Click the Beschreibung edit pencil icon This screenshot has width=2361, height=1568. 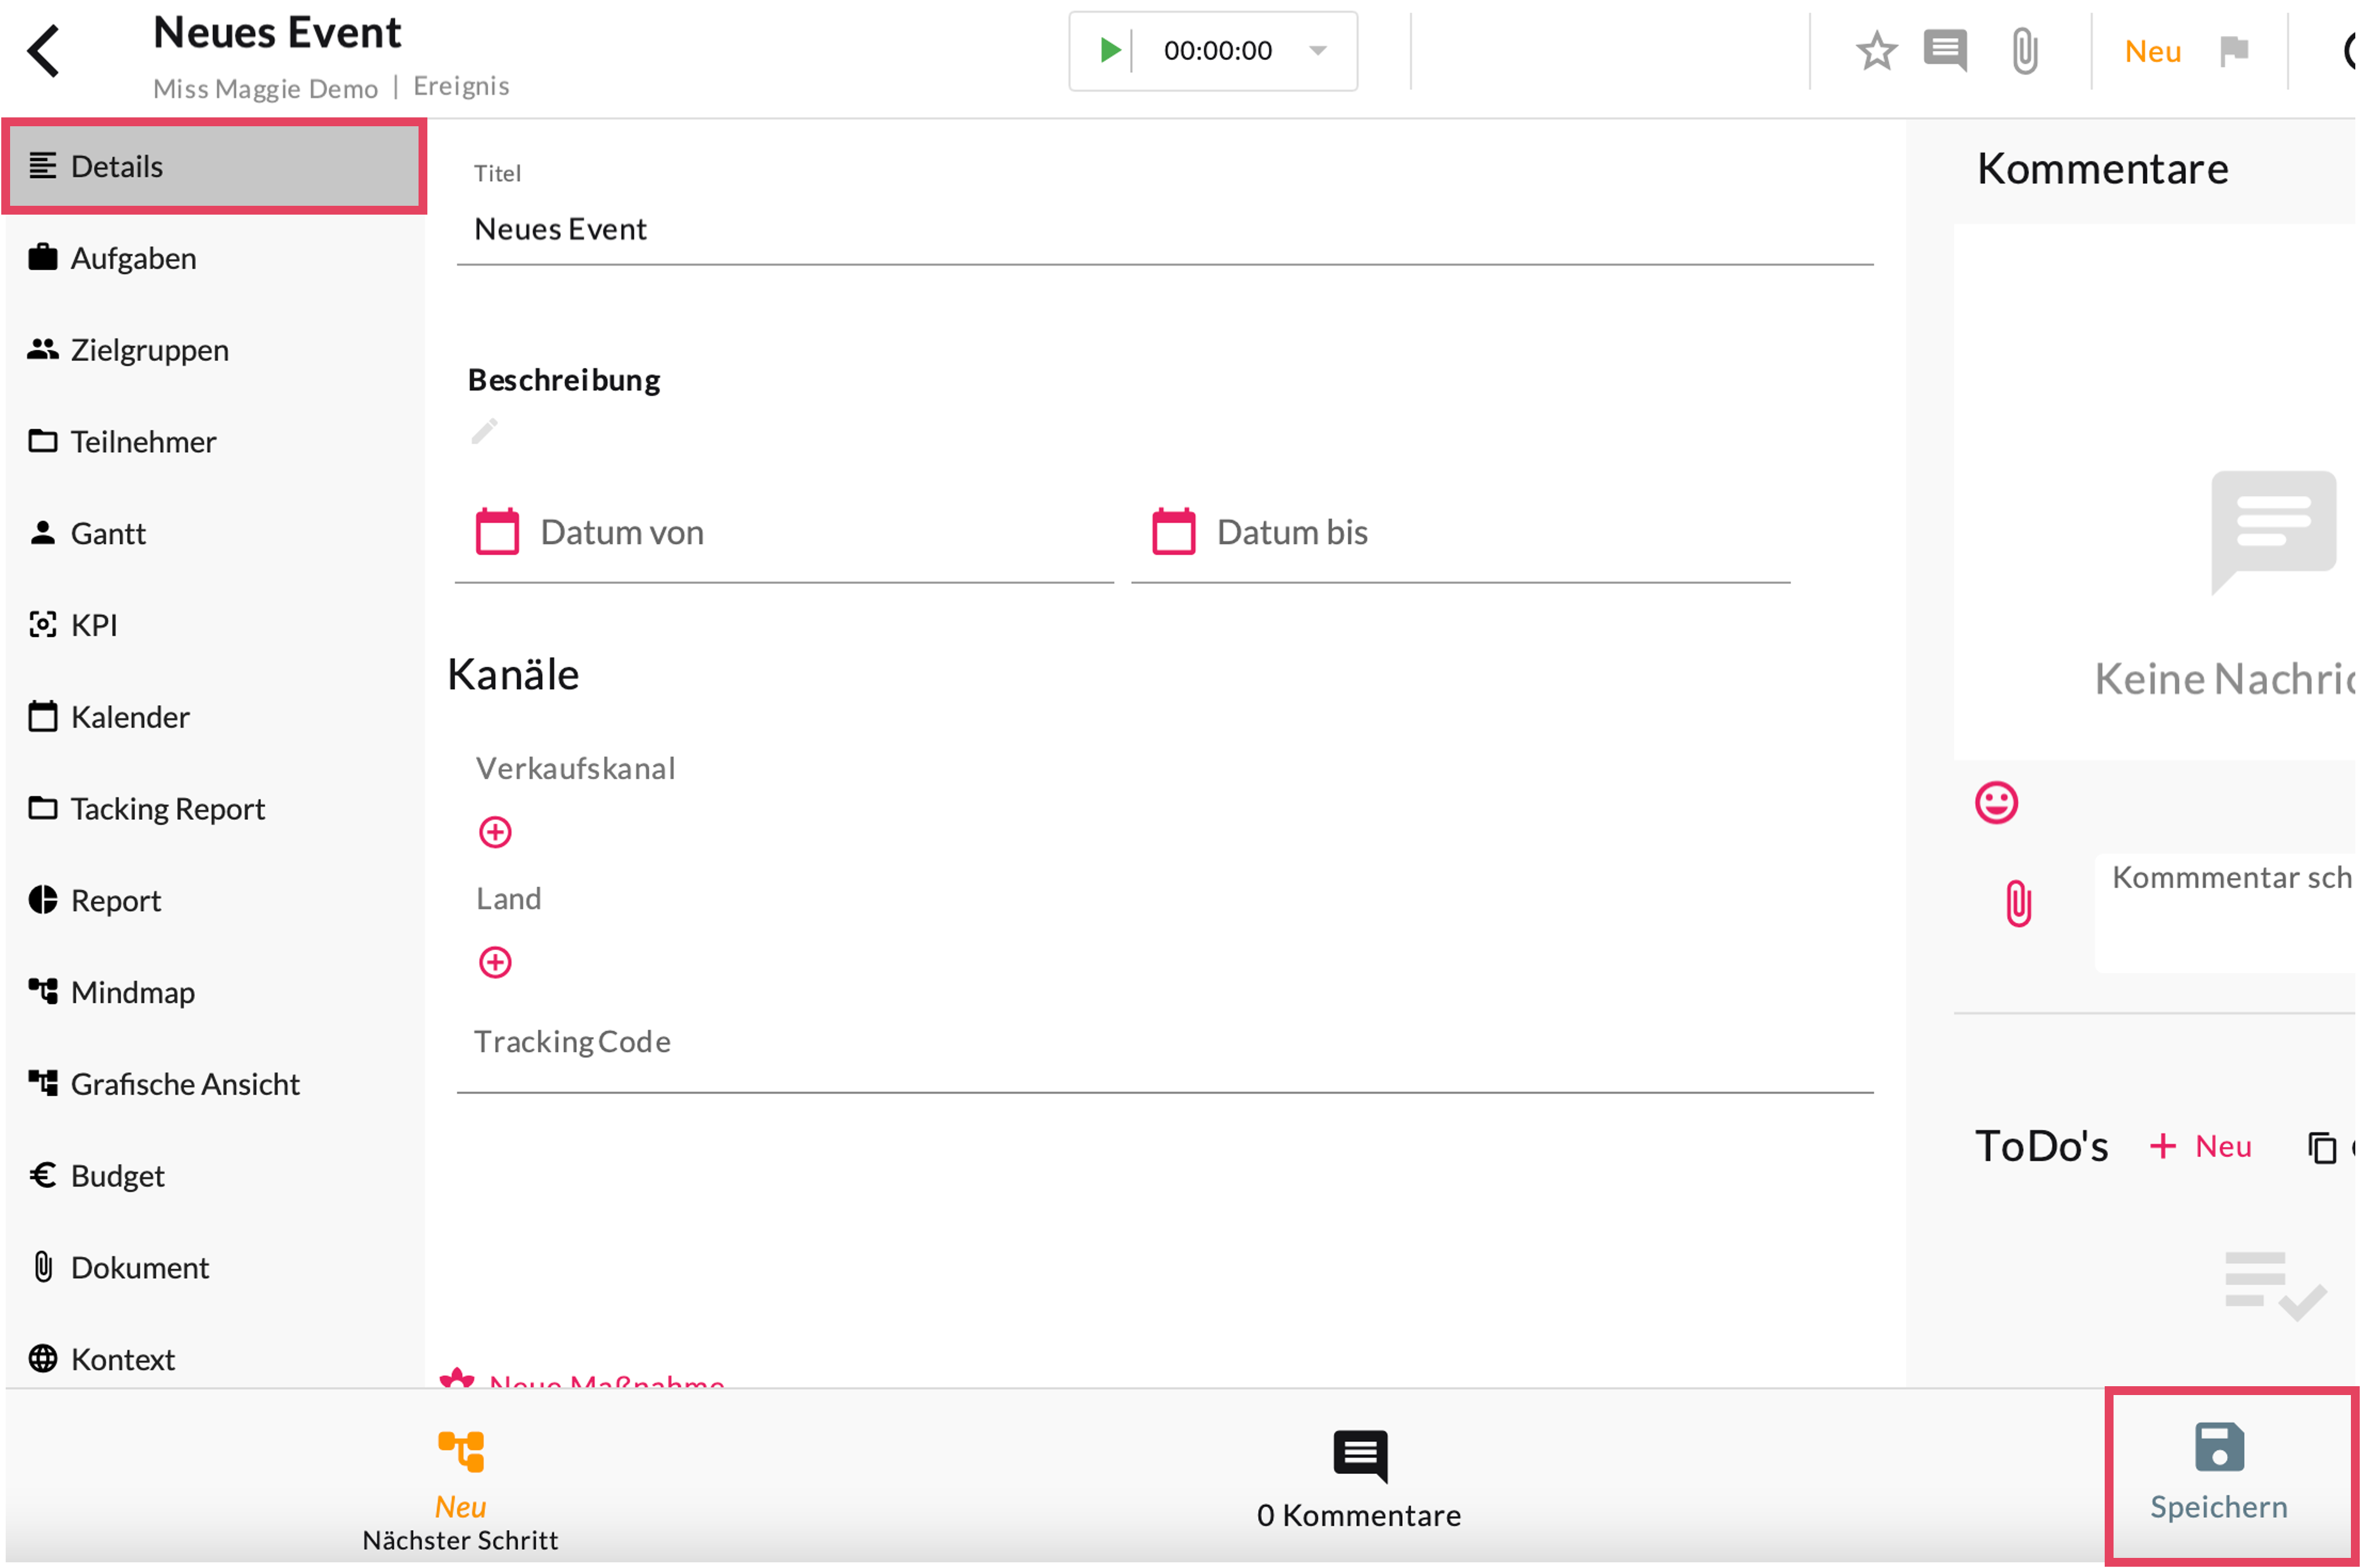[485, 431]
